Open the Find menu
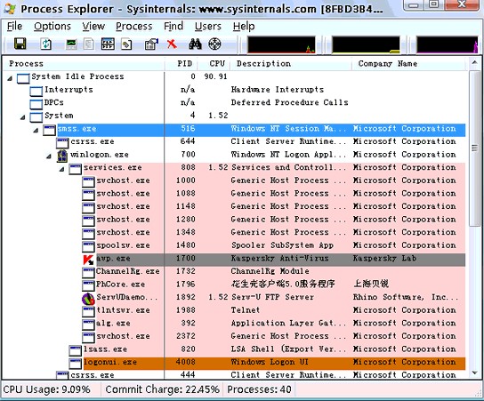The image size is (484, 401). (173, 27)
